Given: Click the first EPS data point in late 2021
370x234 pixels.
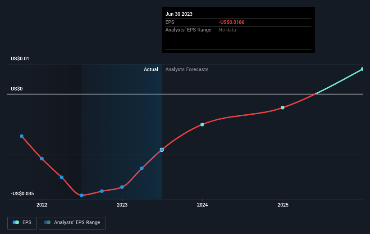Looking at the screenshot, I should (22, 136).
